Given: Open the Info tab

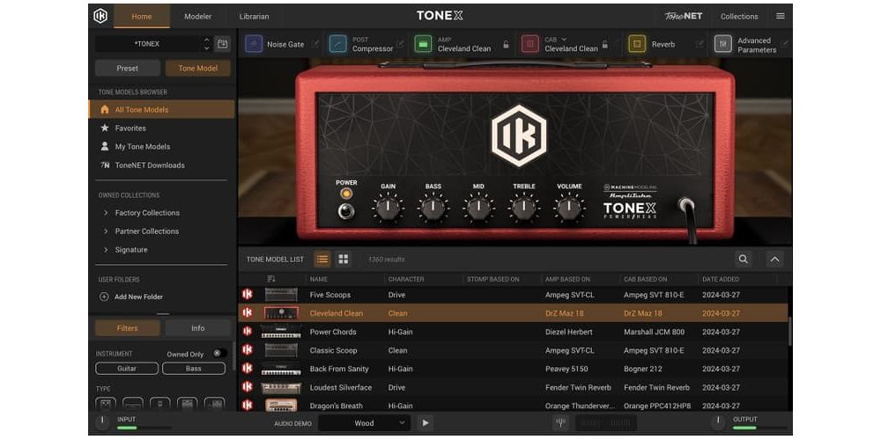Looking at the screenshot, I should point(197,328).
